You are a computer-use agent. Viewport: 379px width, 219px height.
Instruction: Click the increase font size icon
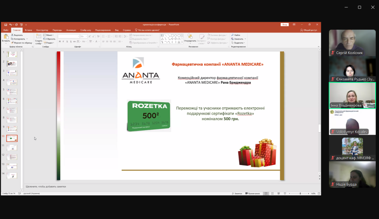click(x=90, y=36)
